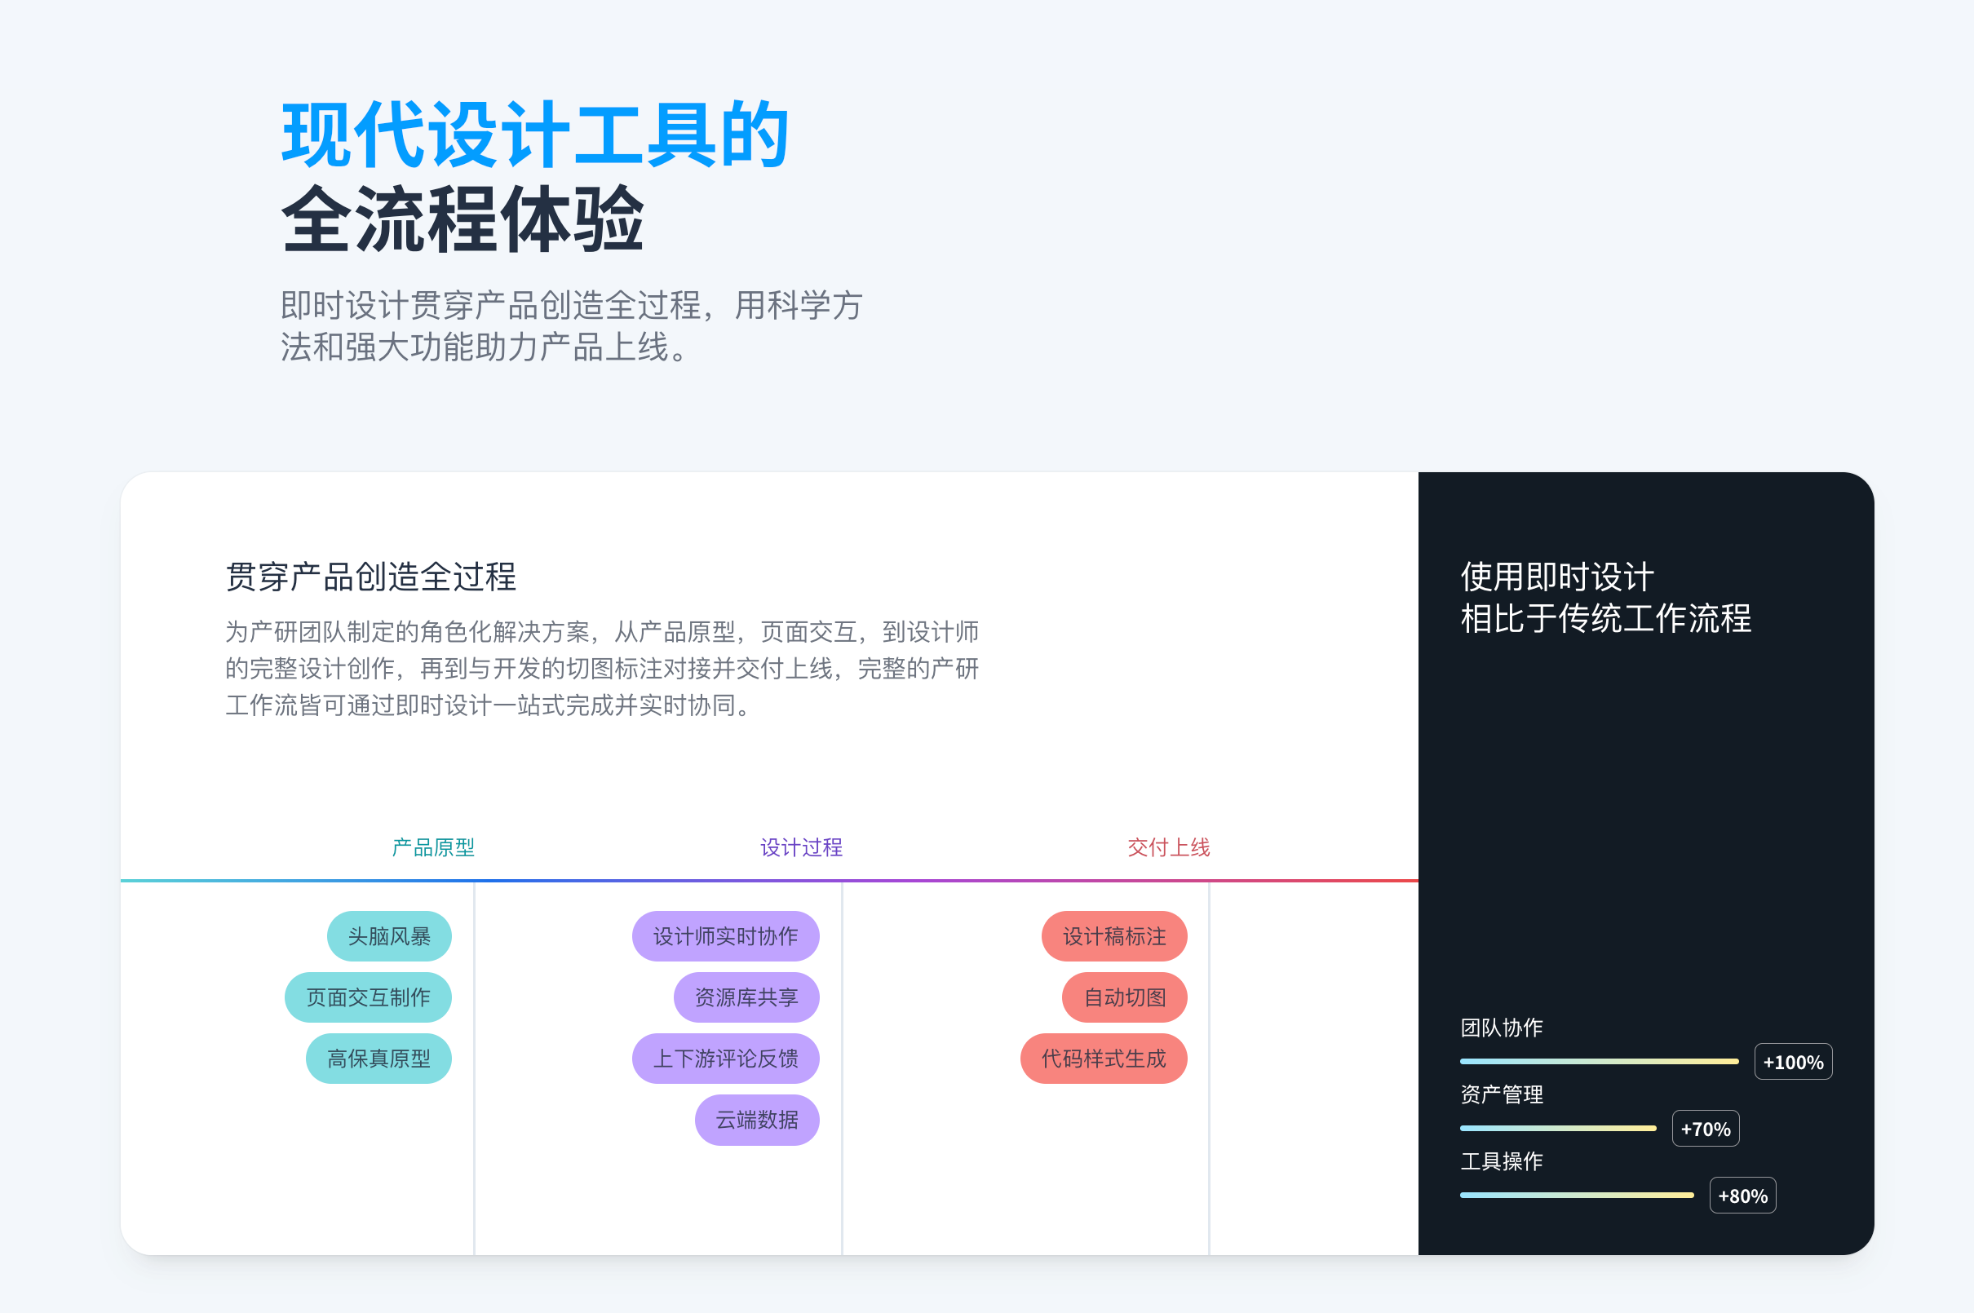This screenshot has height=1313, width=1974.
Task: Click the 代码样式生成 tag
Action: pyautogui.click(x=1104, y=1059)
